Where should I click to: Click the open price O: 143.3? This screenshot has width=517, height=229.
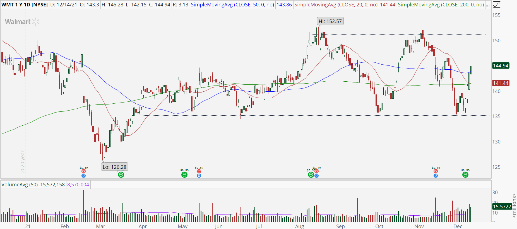click(89, 5)
